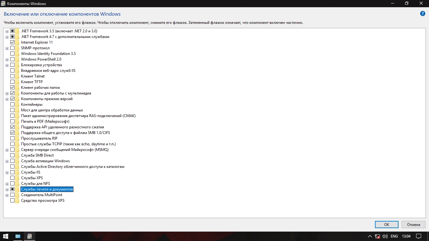Enable the Службы XPS checkbox

pyautogui.click(x=13, y=178)
